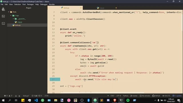
Task: Show hidden system tray icons
Action: pyautogui.click(x=155, y=100)
